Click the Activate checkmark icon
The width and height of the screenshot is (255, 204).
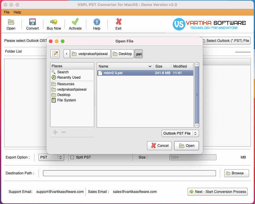coord(75,22)
